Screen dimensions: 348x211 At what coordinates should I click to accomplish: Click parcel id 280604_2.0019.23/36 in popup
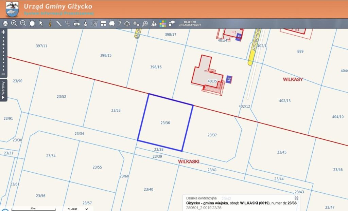point(204,208)
